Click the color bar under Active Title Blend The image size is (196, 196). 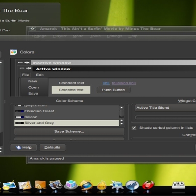[166, 118]
